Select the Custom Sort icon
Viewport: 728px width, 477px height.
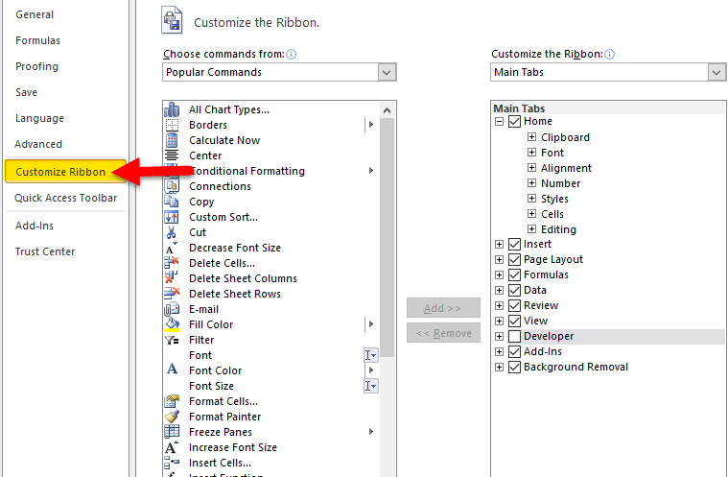click(172, 217)
